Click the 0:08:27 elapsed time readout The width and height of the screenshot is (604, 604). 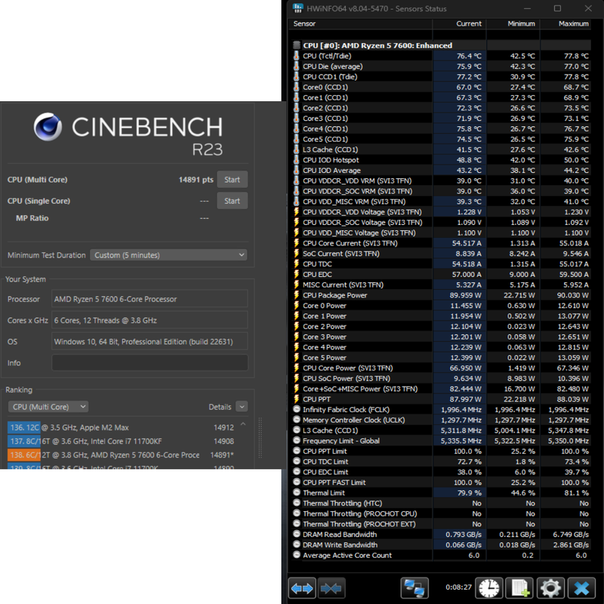coord(458,587)
